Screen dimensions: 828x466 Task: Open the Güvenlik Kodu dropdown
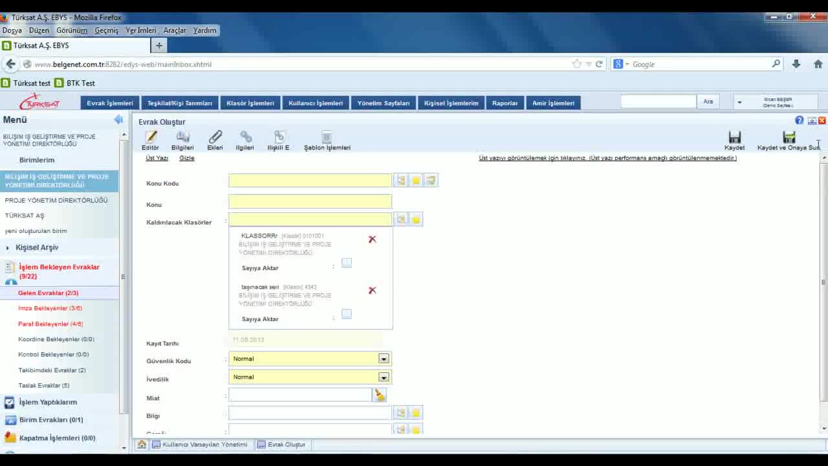click(x=384, y=359)
